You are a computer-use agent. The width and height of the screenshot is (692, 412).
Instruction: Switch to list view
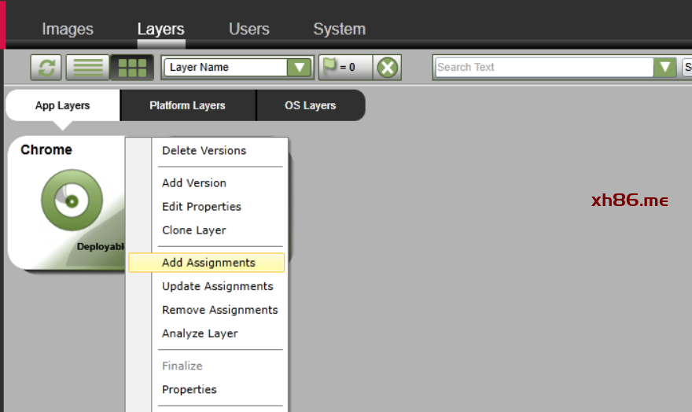pyautogui.click(x=87, y=68)
